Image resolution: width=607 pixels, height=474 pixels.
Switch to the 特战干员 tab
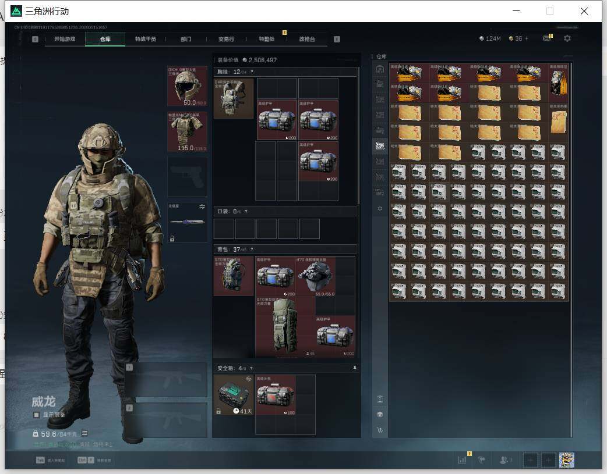click(145, 39)
